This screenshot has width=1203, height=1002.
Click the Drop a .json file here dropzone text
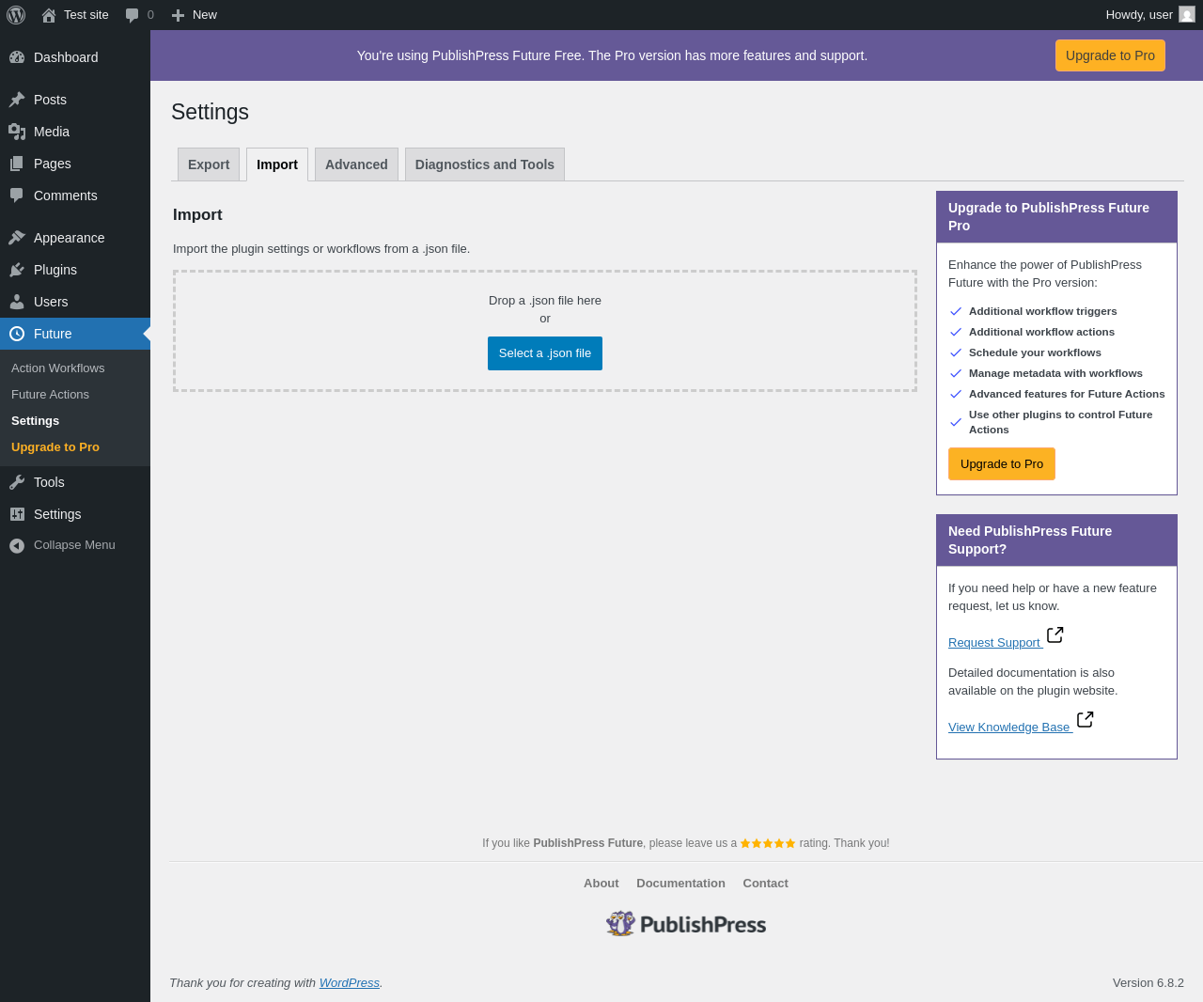545,301
